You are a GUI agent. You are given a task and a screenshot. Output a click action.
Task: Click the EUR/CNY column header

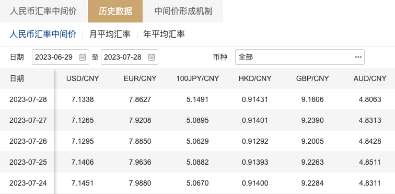(140, 78)
